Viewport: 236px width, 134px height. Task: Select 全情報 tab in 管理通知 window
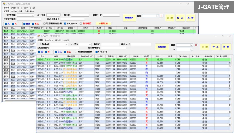[x=40, y=40]
